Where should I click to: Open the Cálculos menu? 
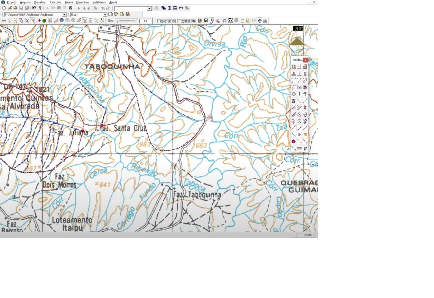point(55,2)
